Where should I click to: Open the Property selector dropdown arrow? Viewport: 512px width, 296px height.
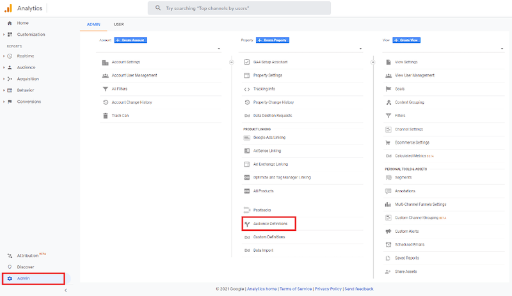point(360,49)
